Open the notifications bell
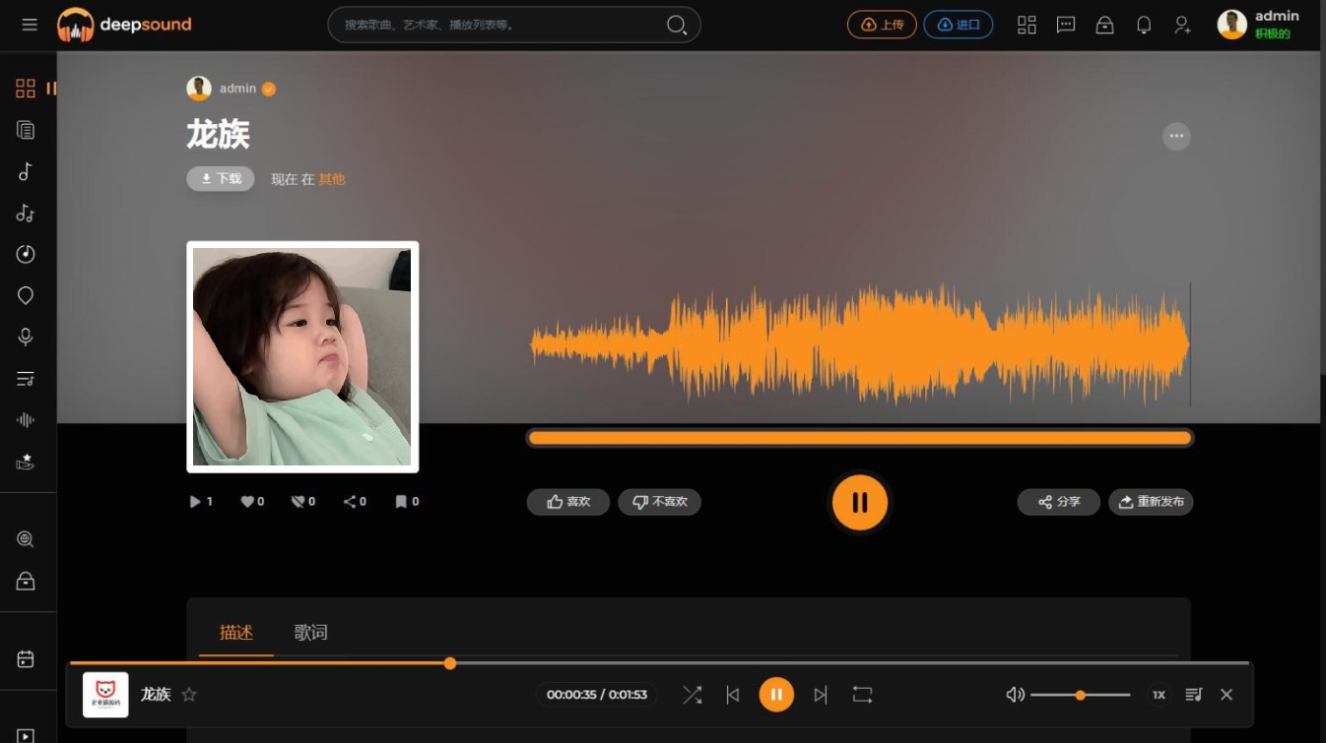 point(1144,26)
